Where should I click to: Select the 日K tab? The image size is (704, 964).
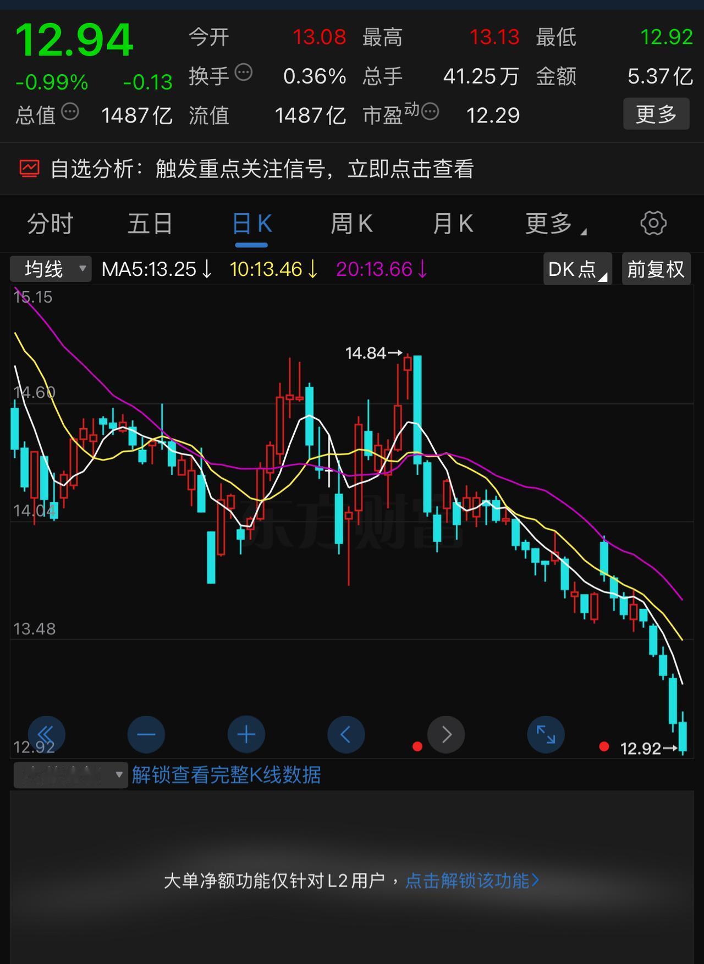(x=252, y=224)
